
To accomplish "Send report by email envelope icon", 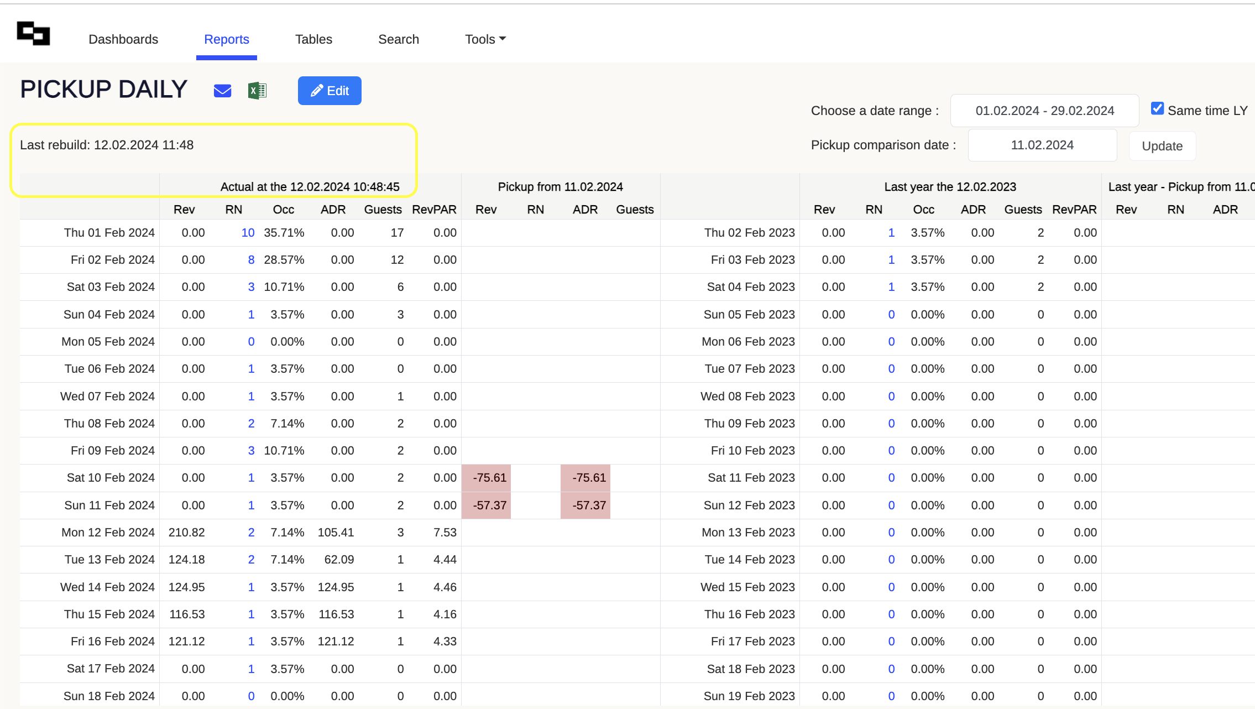I will pyautogui.click(x=222, y=91).
